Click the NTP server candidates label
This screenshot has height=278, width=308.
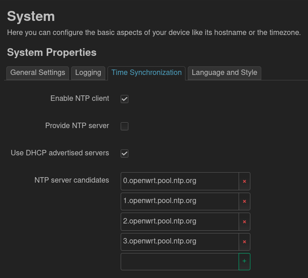(x=72, y=180)
